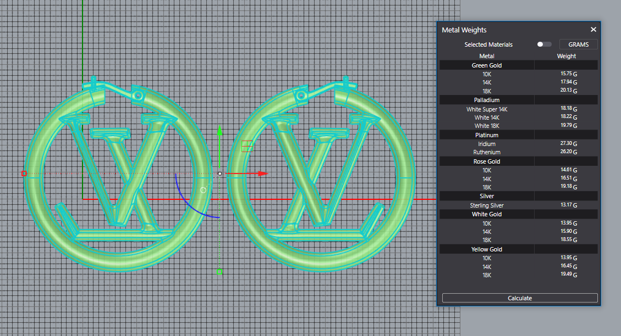Click the GRAMS unit button
The width and height of the screenshot is (621, 336).
click(x=578, y=44)
